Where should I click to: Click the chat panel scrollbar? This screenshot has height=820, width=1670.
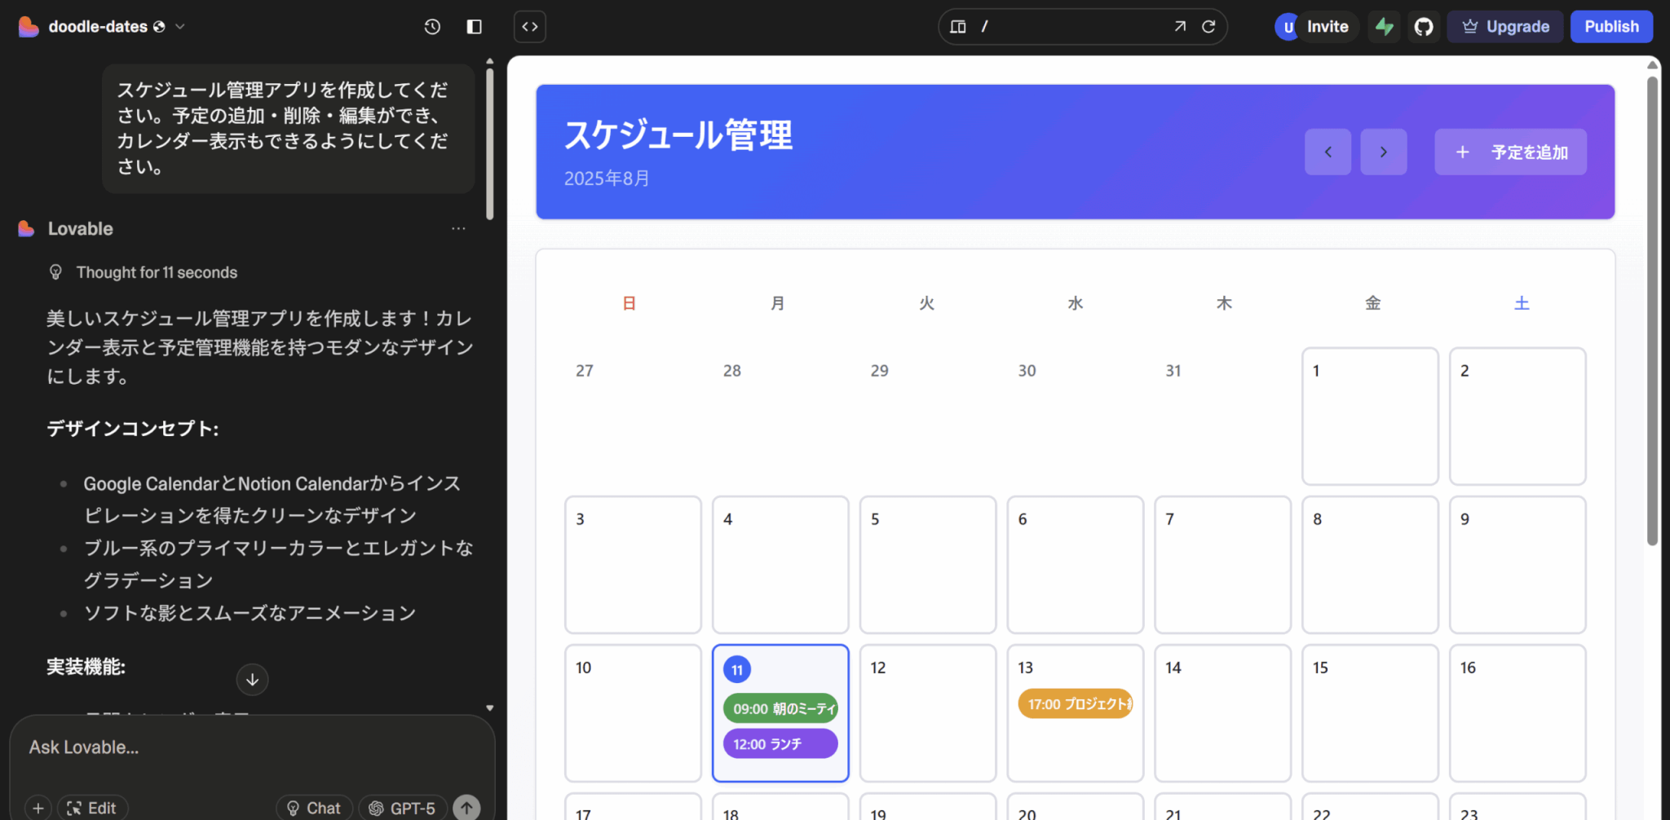489,144
